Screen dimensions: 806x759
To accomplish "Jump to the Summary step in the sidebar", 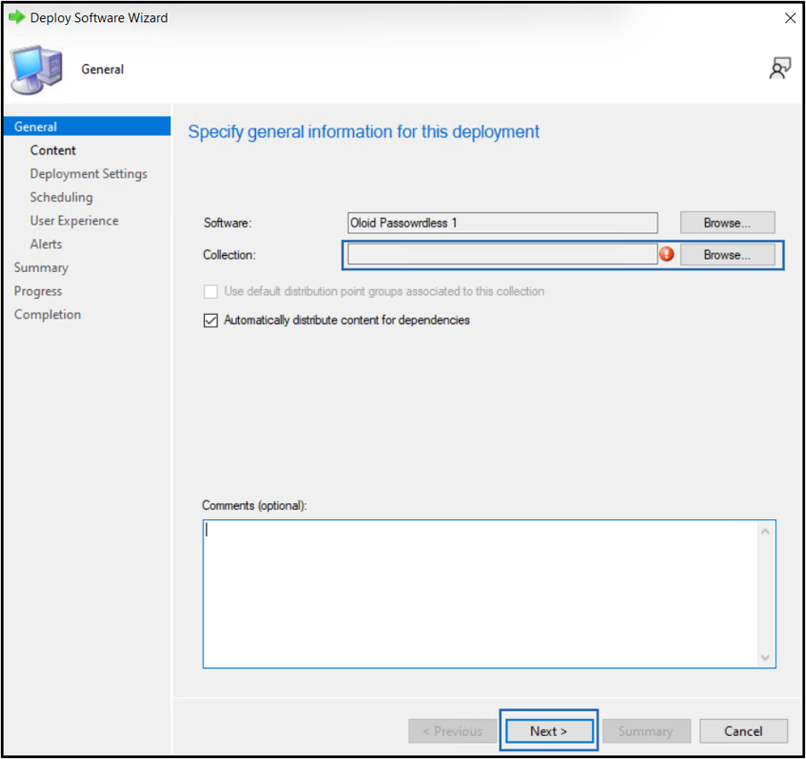I will (41, 268).
